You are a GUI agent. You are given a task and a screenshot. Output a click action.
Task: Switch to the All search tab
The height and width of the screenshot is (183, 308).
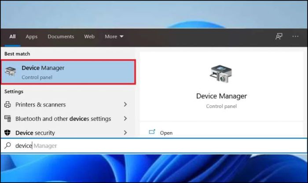pyautogui.click(x=12, y=36)
